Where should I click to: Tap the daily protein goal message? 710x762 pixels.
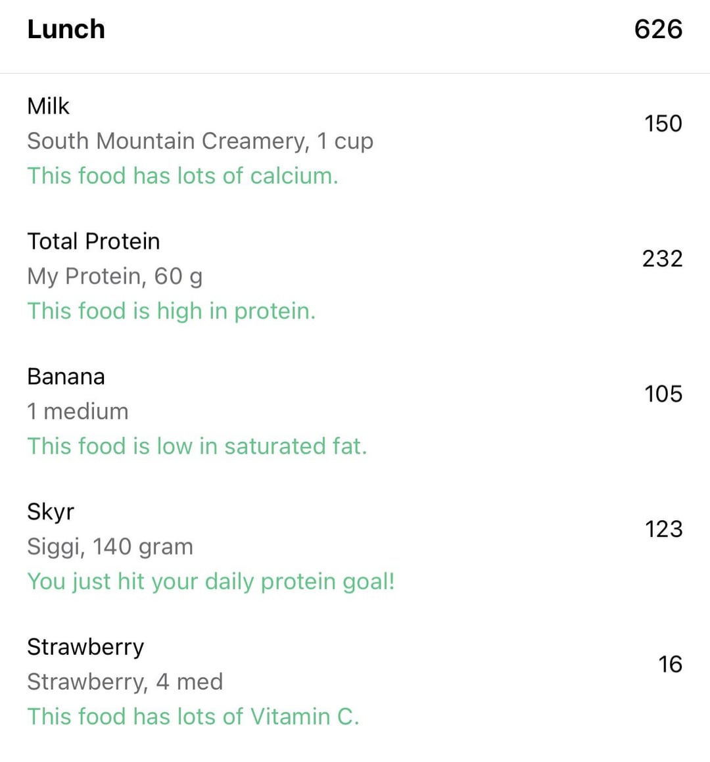(210, 581)
